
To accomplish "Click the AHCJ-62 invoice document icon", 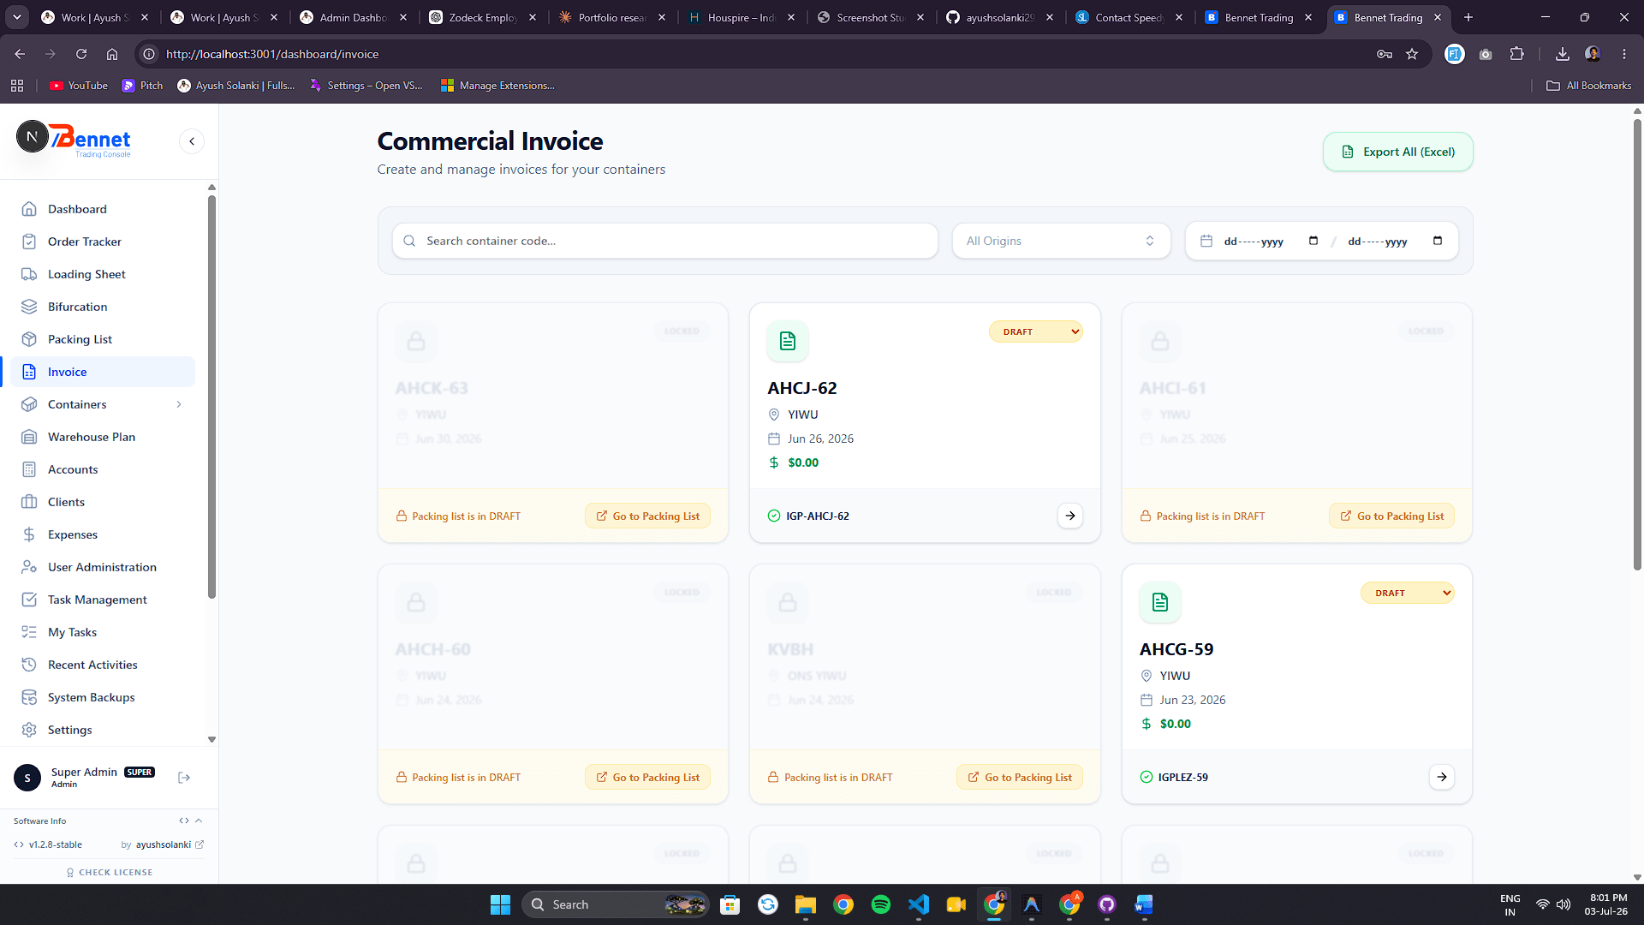I will click(788, 341).
